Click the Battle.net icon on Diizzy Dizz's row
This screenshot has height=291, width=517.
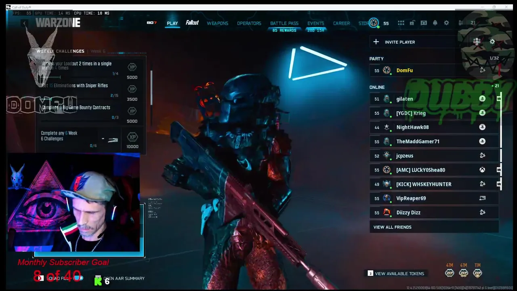coord(482,212)
